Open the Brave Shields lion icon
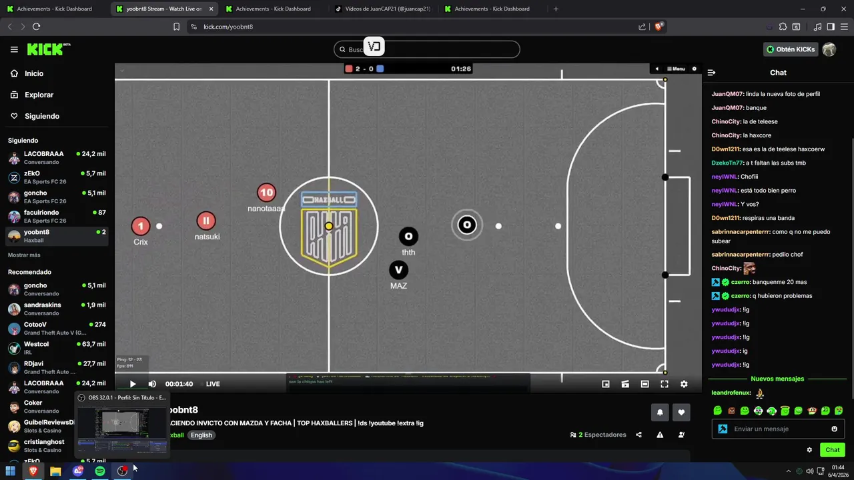The width and height of the screenshot is (854, 480). coord(659,27)
